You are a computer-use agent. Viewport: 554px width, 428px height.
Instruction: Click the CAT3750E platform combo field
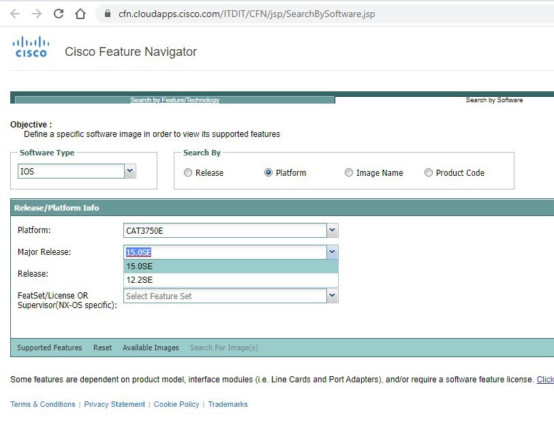click(x=225, y=230)
